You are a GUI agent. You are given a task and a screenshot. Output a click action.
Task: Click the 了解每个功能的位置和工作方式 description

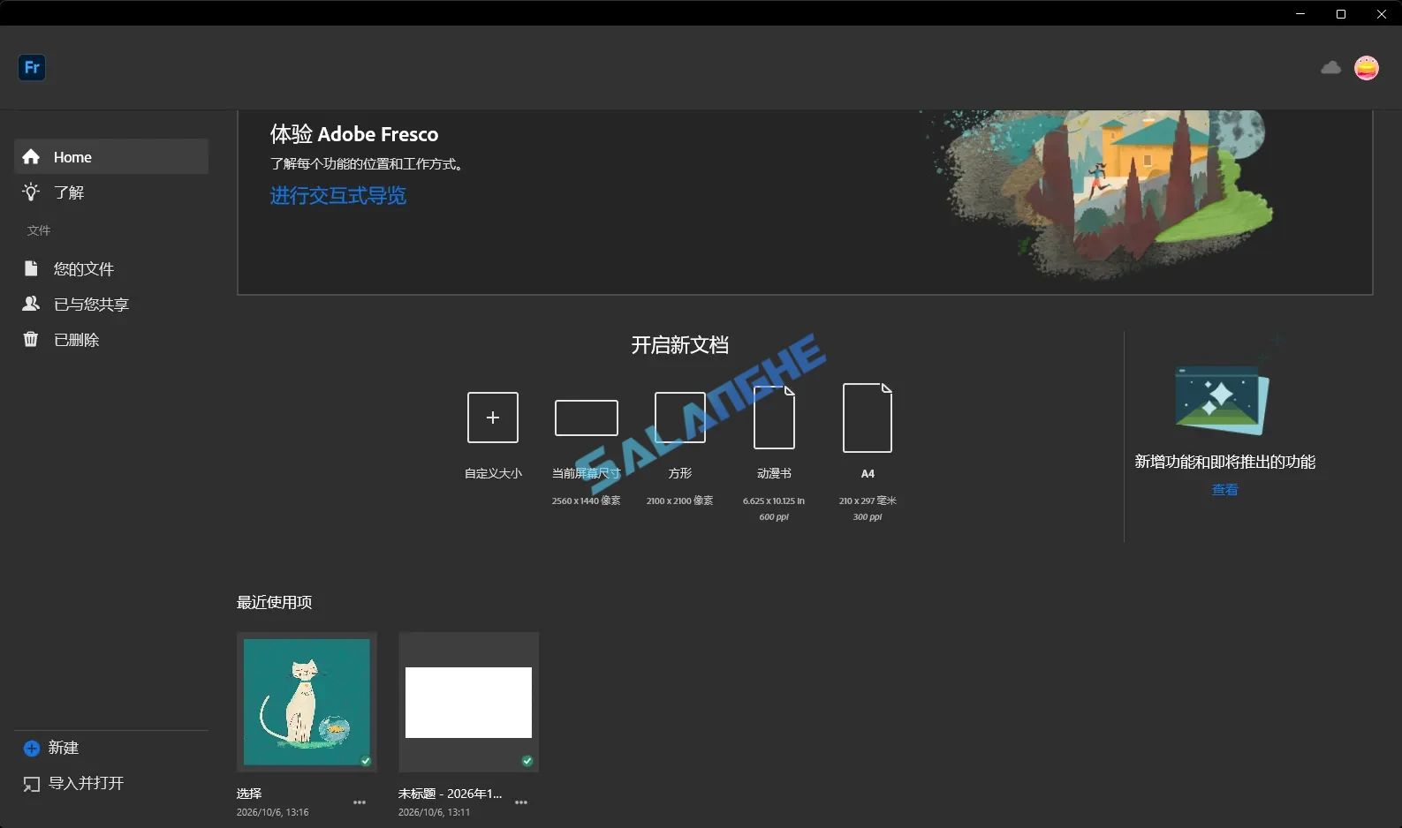pyautogui.click(x=367, y=164)
